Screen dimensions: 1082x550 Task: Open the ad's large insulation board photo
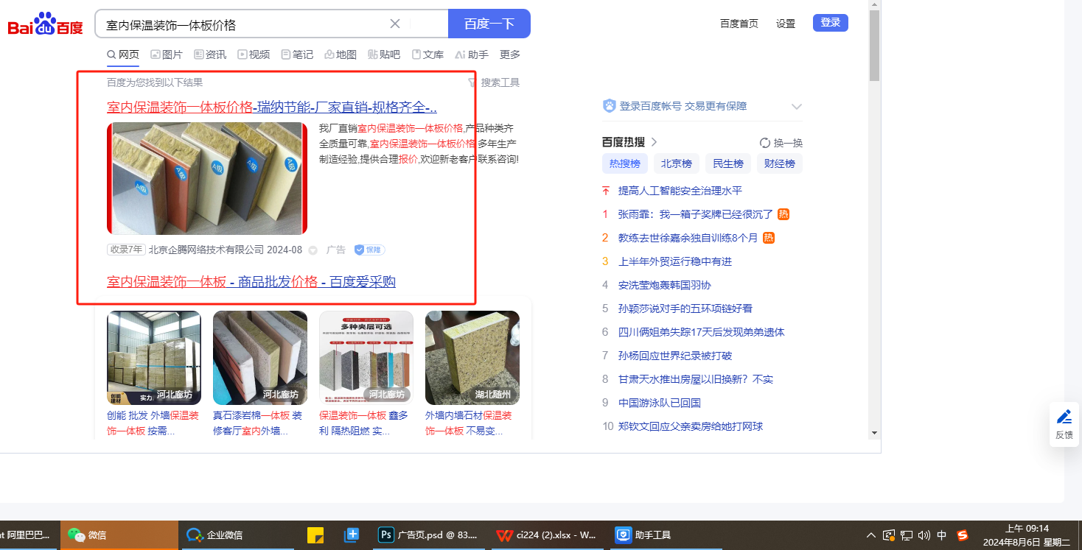(207, 178)
